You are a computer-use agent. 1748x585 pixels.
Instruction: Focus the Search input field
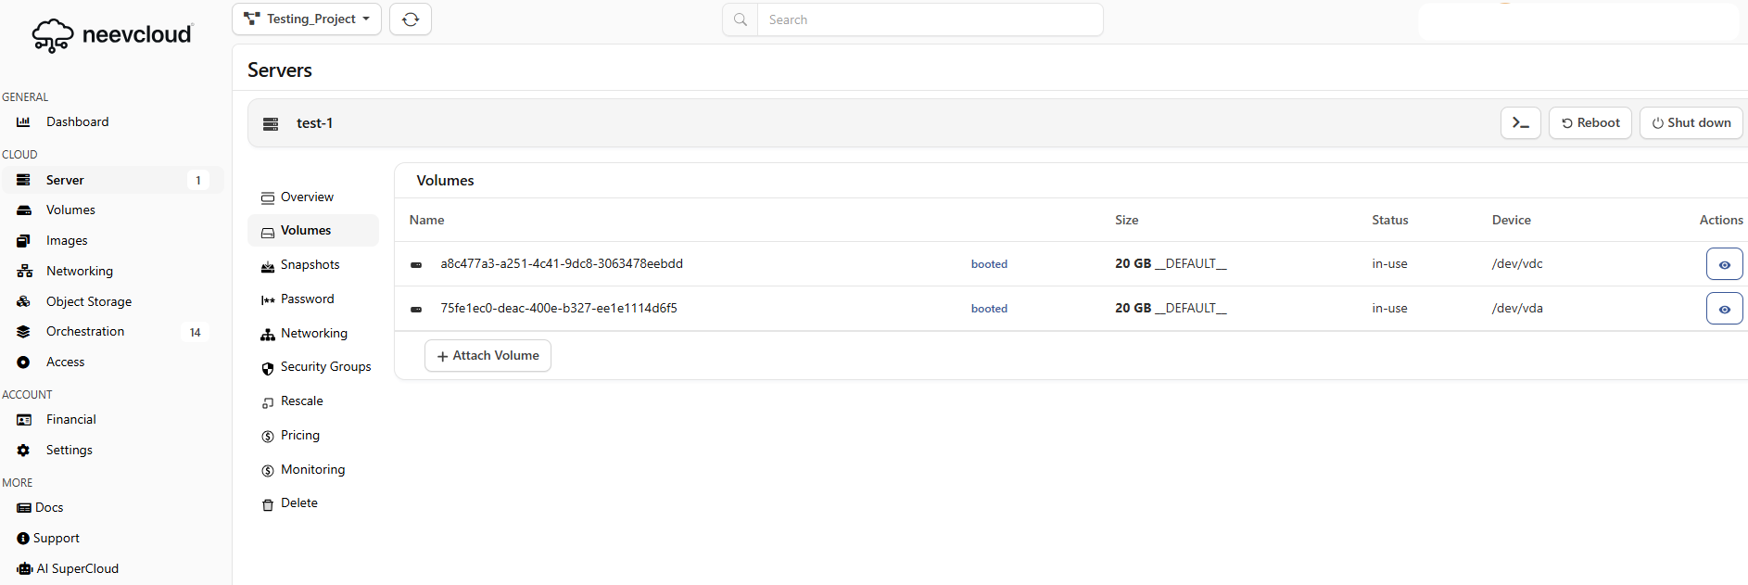coord(929,19)
